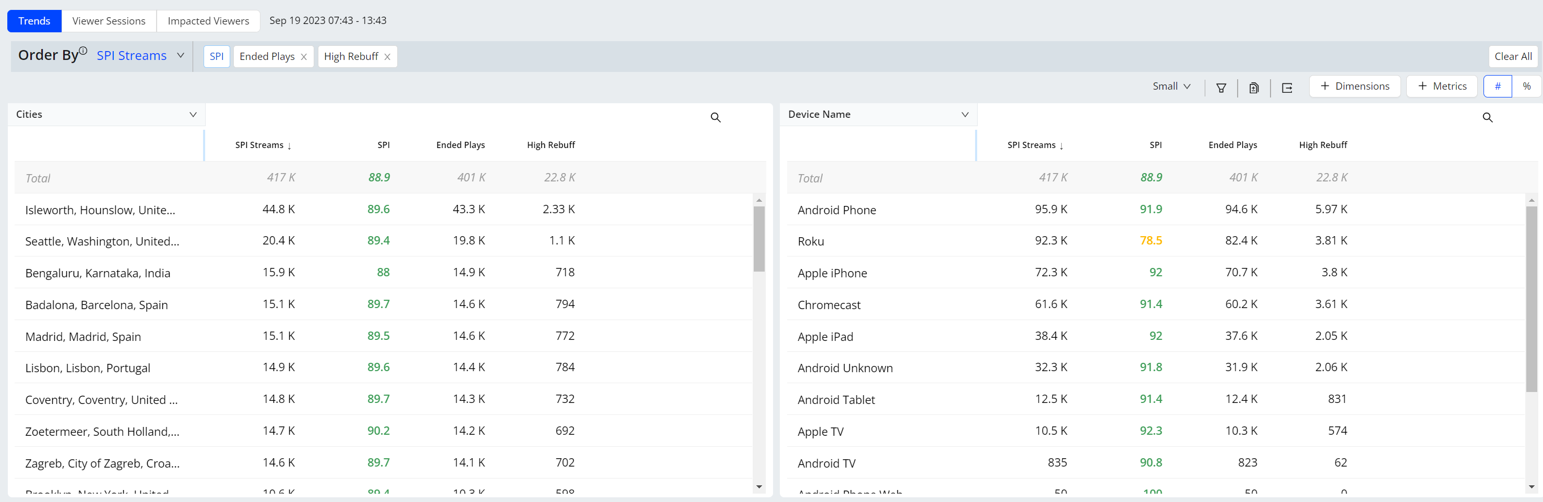1543x502 pixels.
Task: Open the Small size dropdown
Action: coord(1171,86)
